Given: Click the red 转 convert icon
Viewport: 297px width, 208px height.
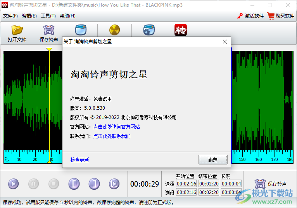Looking at the screenshot, I should pos(181,30).
